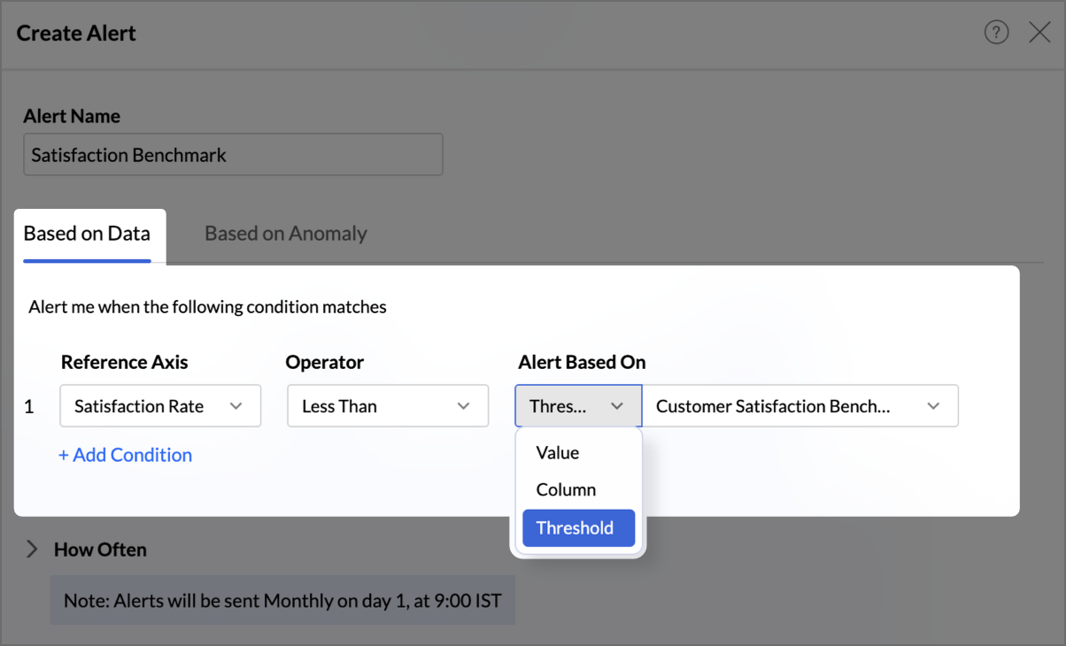Open the Customer Satisfaction Bench... dropdown
The width and height of the screenshot is (1066, 646).
click(800, 406)
